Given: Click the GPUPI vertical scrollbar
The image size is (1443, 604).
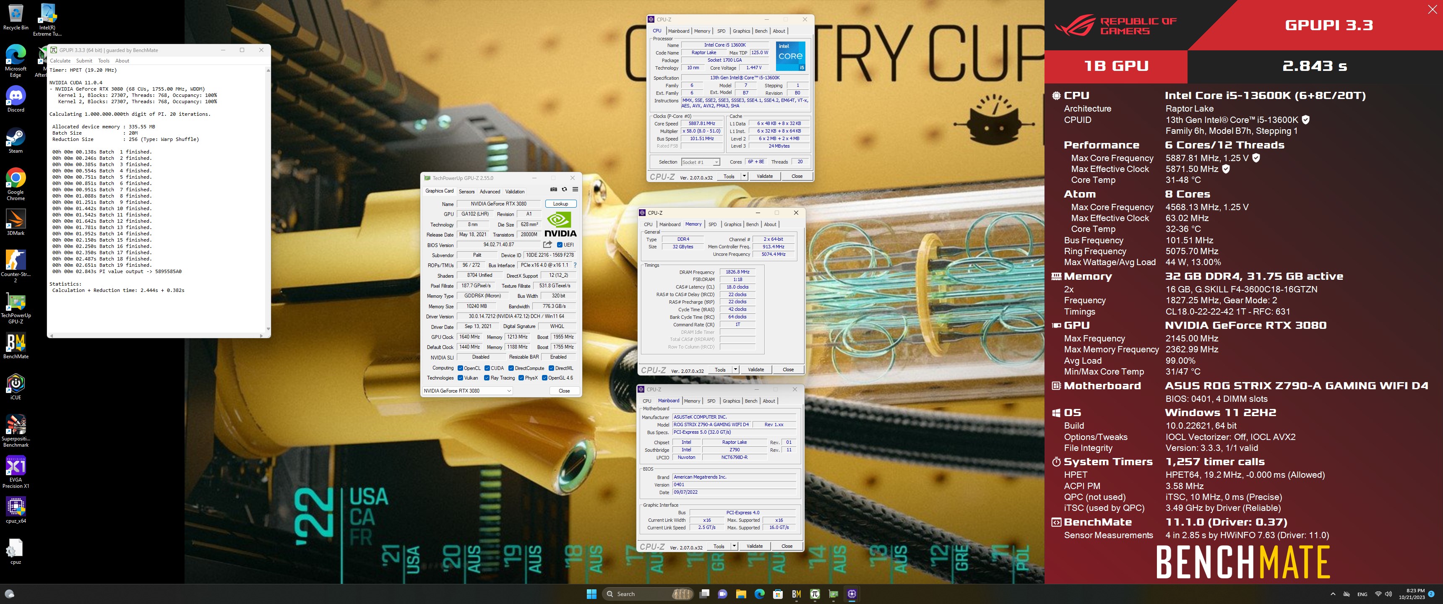Looking at the screenshot, I should click(x=268, y=200).
